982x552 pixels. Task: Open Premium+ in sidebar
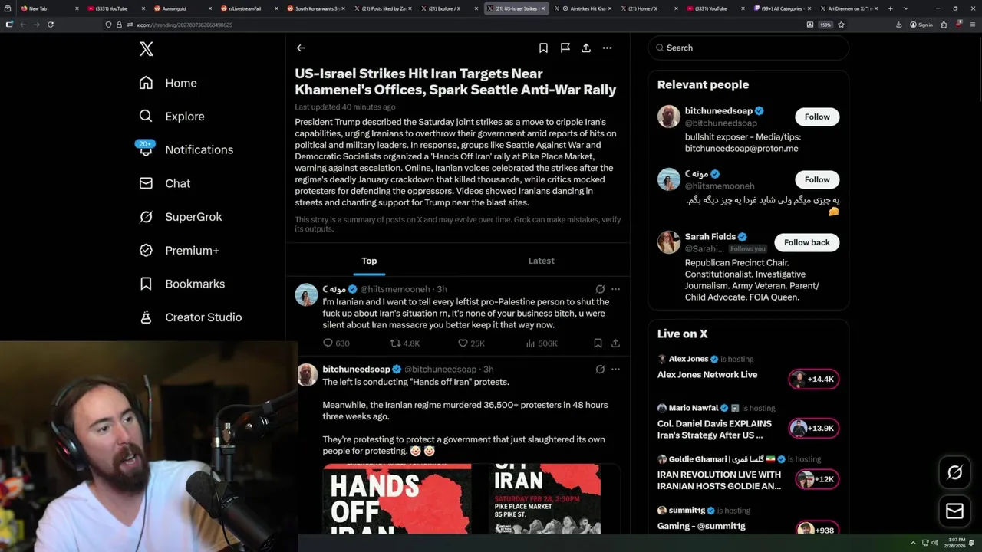(x=179, y=251)
